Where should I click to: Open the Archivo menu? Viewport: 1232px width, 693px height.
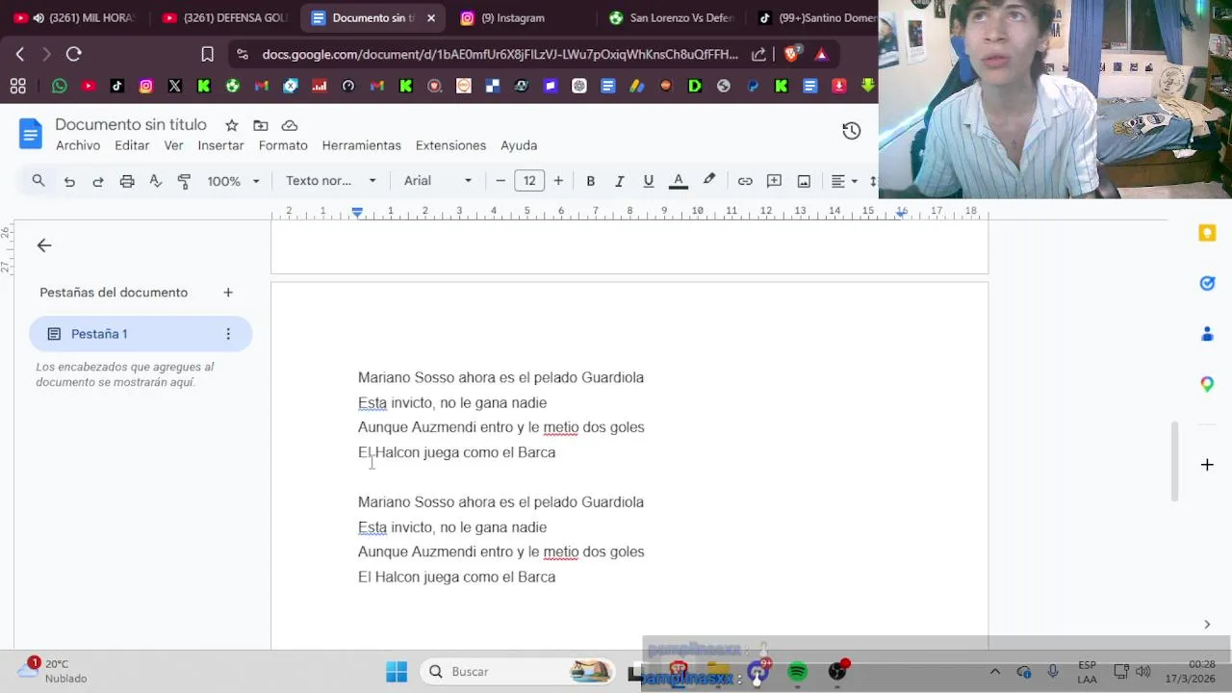78,145
